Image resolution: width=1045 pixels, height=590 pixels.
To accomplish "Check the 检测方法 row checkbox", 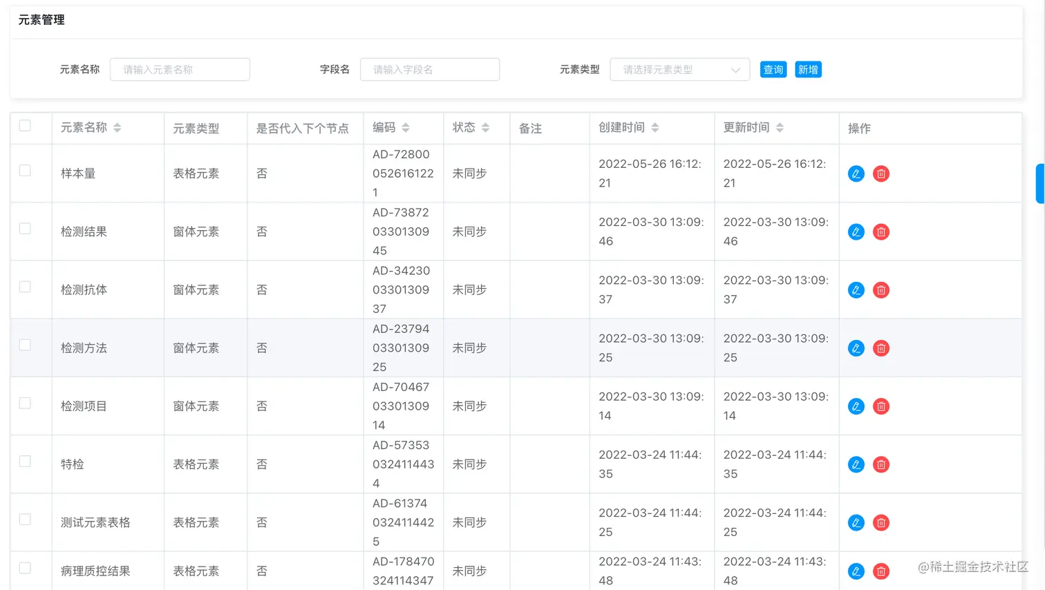I will (x=25, y=345).
